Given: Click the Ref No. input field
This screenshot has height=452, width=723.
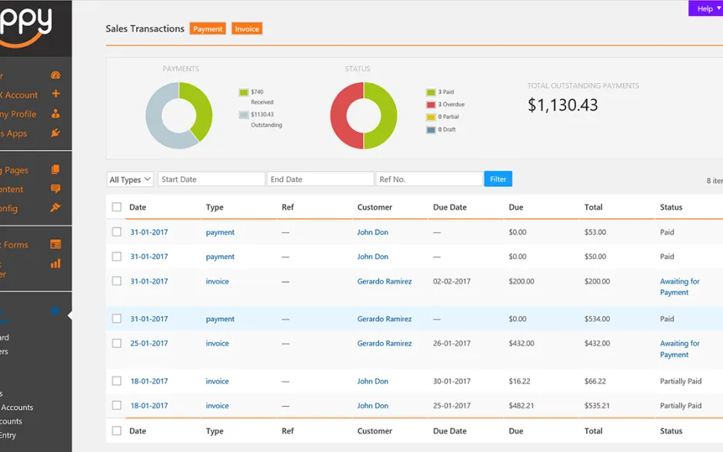Looking at the screenshot, I should point(429,179).
